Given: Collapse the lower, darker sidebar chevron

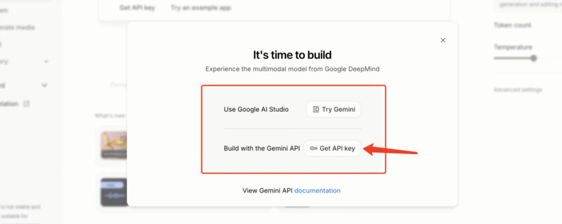Looking at the screenshot, I should tap(44, 85).
